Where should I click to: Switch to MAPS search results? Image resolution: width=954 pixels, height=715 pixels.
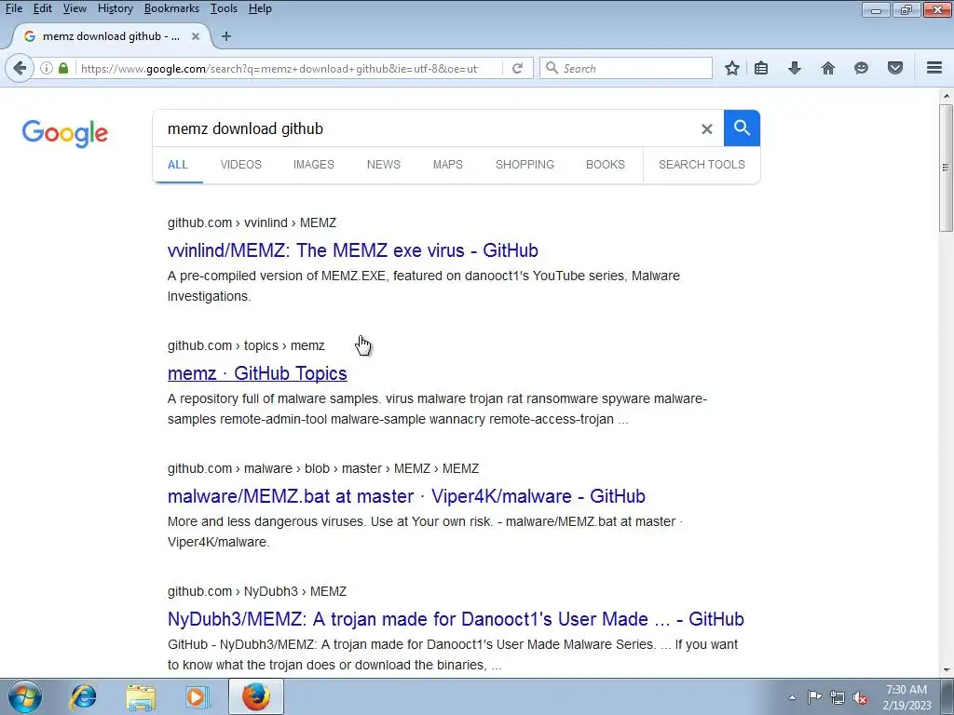point(448,165)
